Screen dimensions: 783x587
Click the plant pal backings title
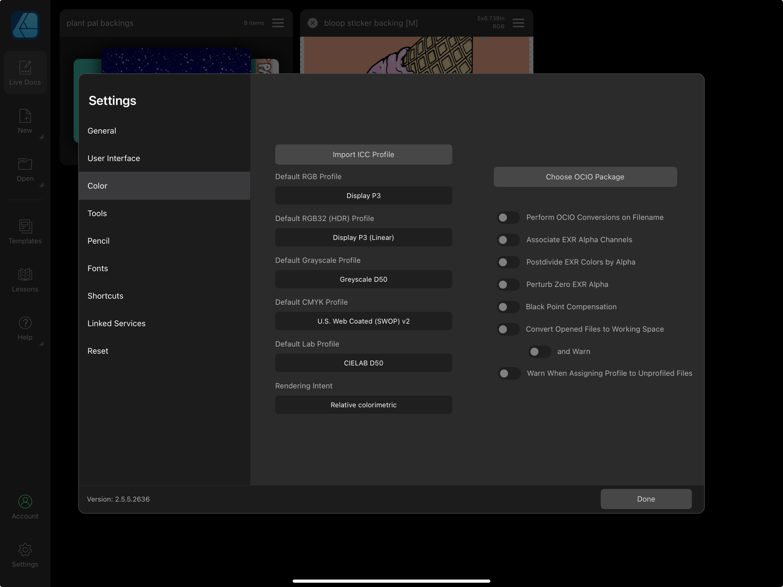point(100,23)
